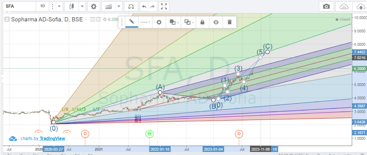Toggle series visibility eye in legend
Screen dimensions: 367x155
coord(93,19)
